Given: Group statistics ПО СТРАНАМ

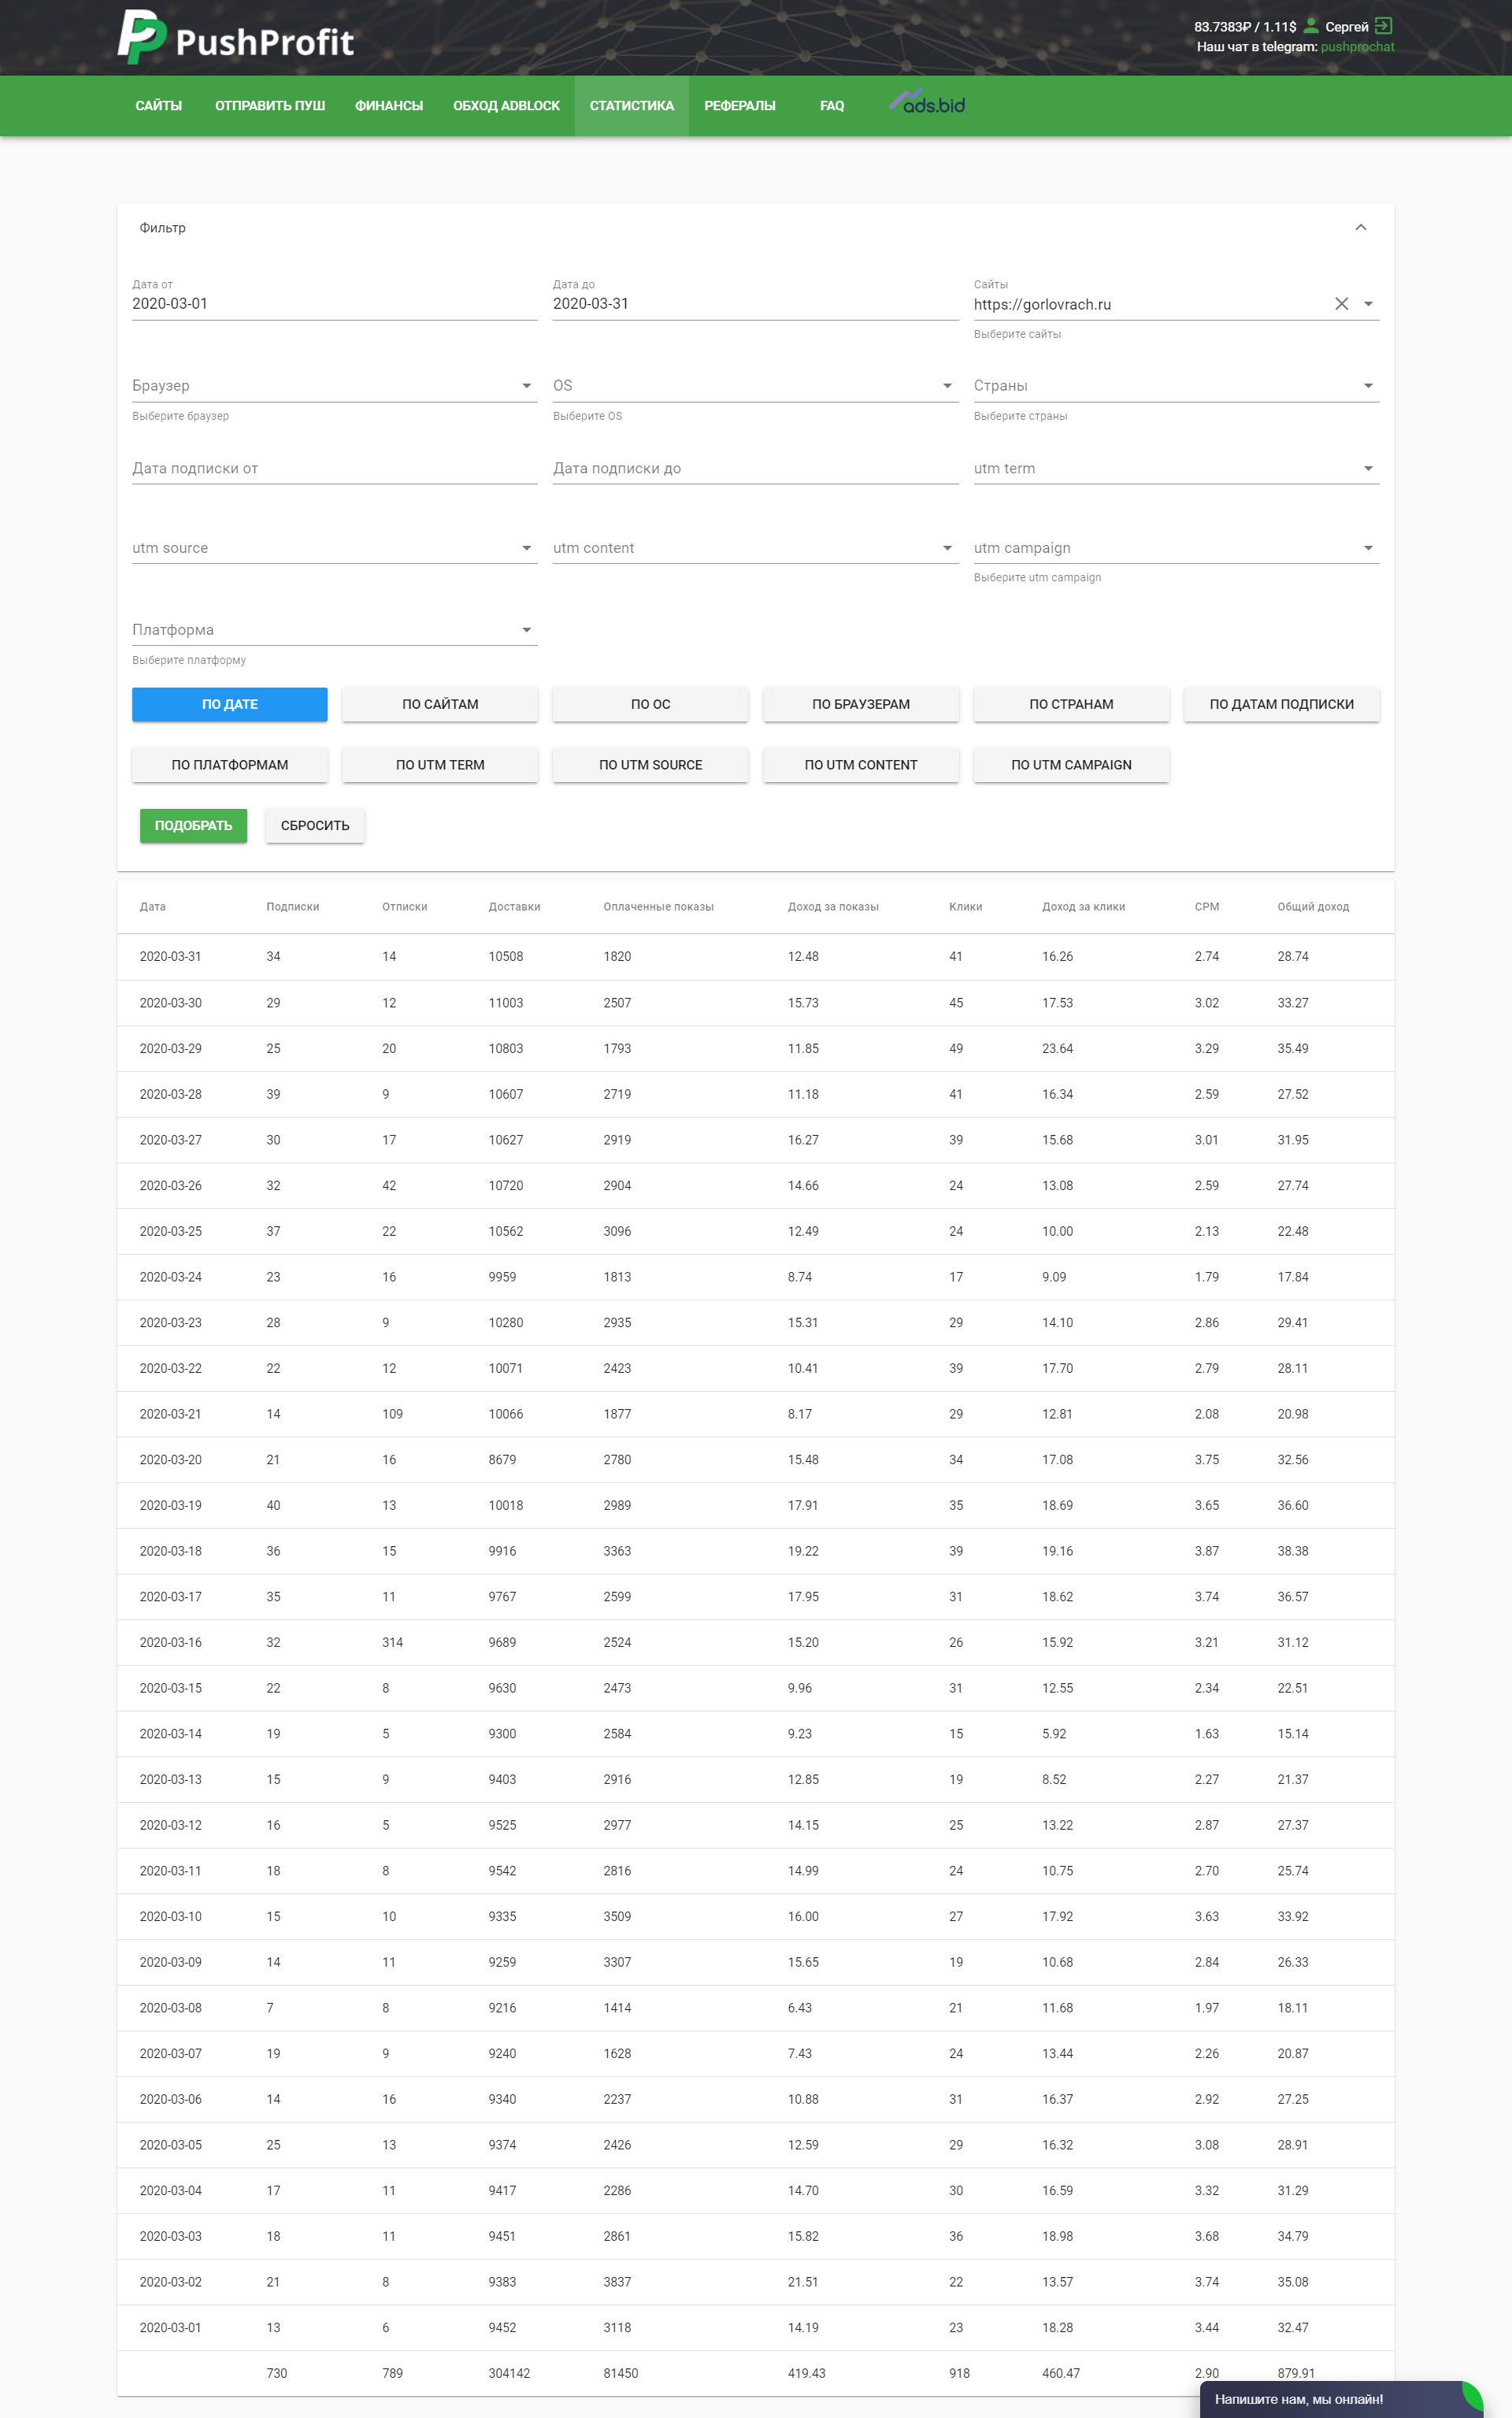Looking at the screenshot, I should click(1071, 704).
